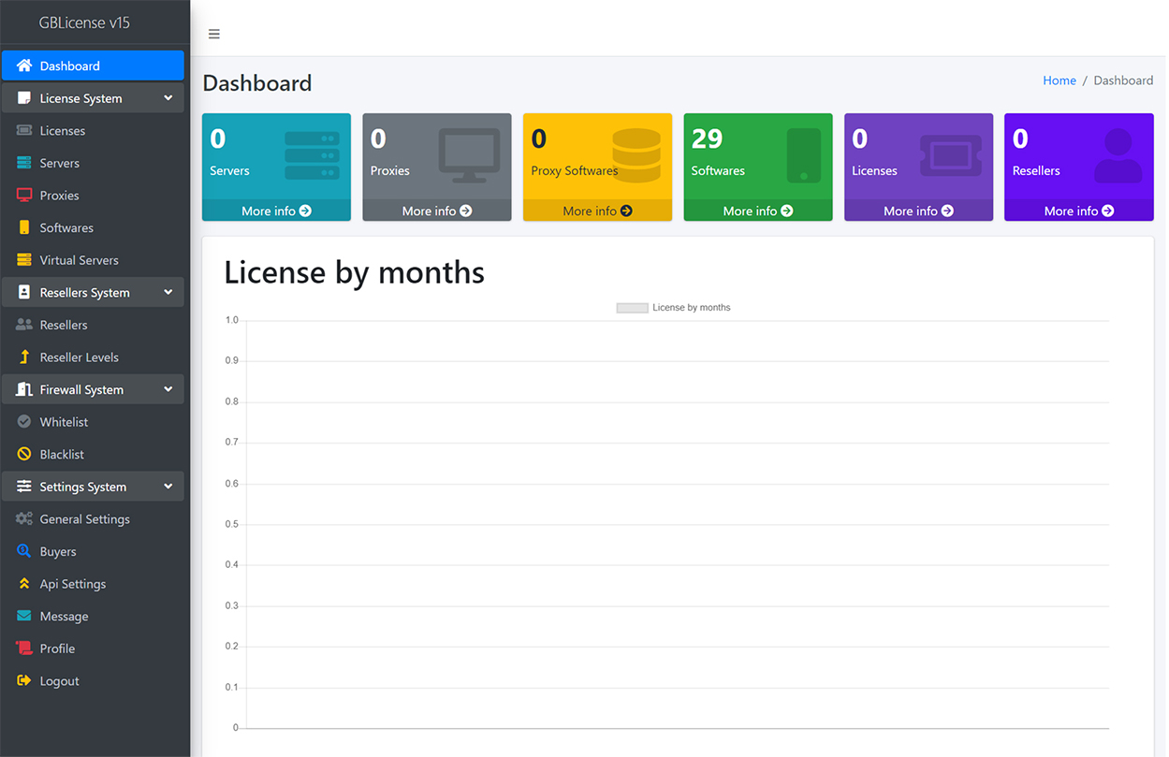Click the hamburger menu toggle icon
Viewport: 1169px width, 757px height.
[214, 35]
